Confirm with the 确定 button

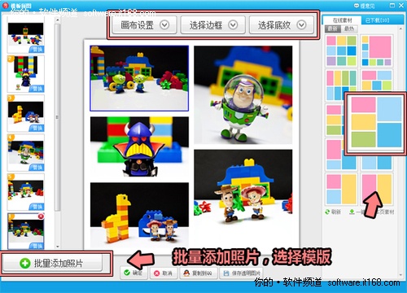tap(133, 273)
